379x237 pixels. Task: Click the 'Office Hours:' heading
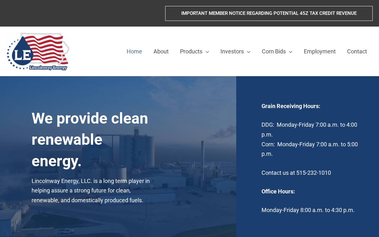[278, 191]
